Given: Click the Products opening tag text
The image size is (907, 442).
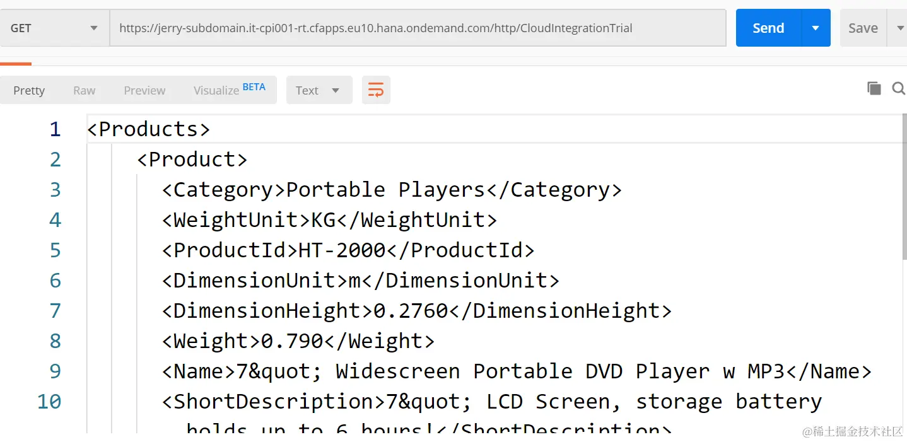Looking at the screenshot, I should [149, 129].
